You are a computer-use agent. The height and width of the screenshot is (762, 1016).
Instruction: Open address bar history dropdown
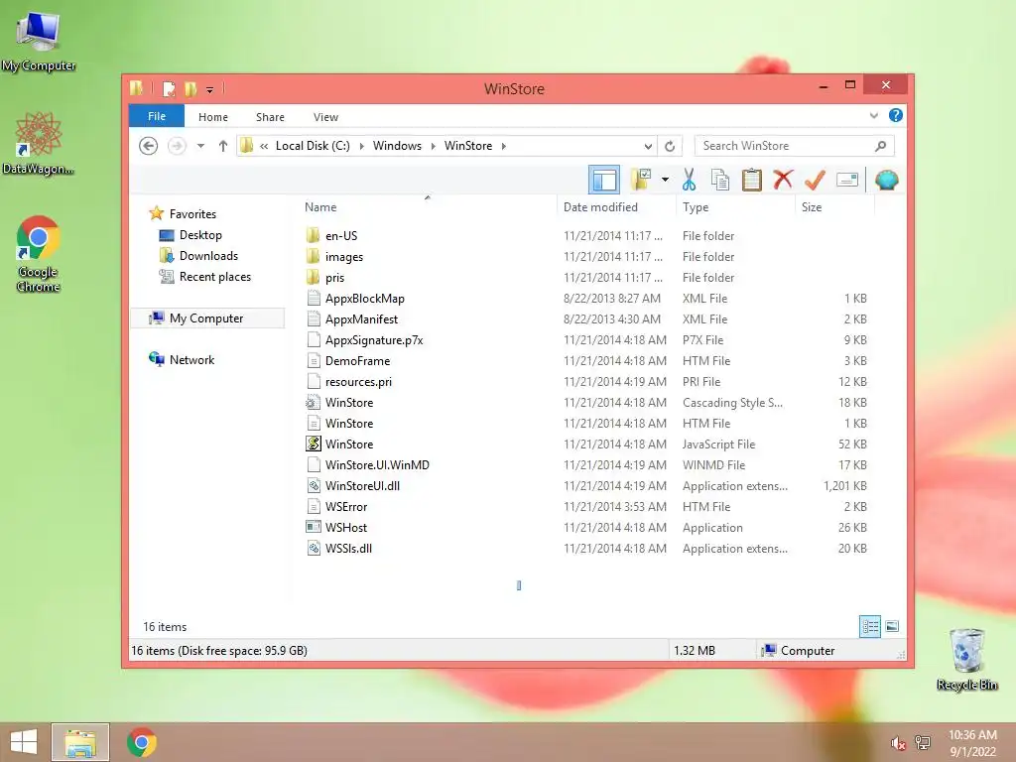coord(647,146)
